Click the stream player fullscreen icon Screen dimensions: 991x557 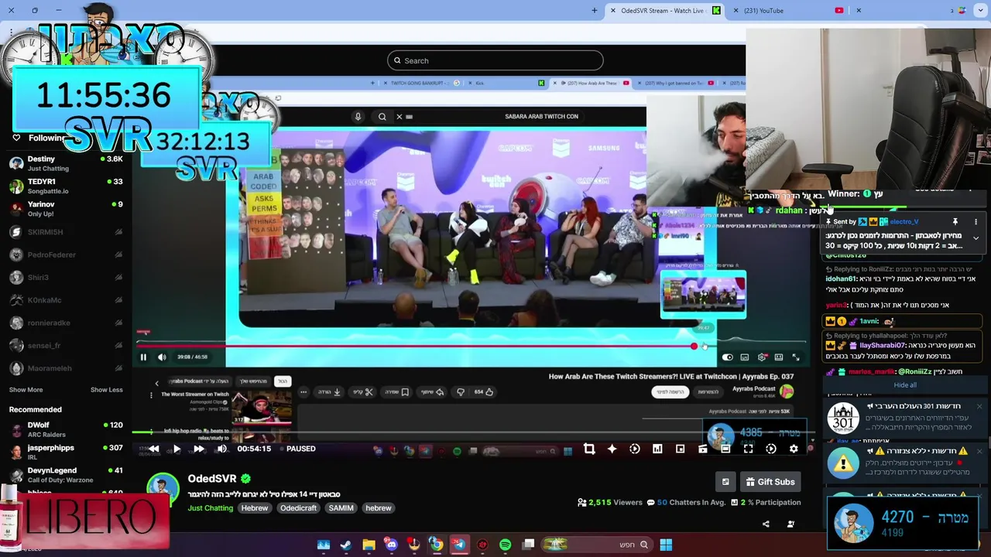[x=748, y=449]
